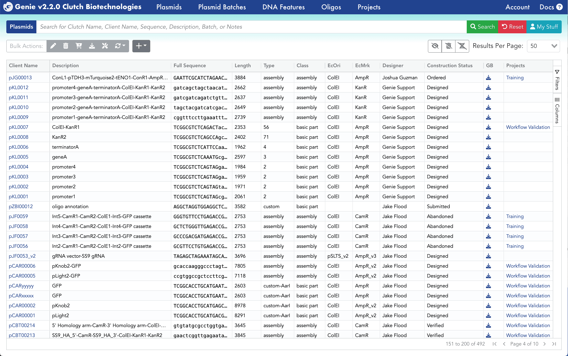Screen dimensions: 568x356
Task: Expand the bulk refresh sync dropdown
Action: (x=120, y=46)
